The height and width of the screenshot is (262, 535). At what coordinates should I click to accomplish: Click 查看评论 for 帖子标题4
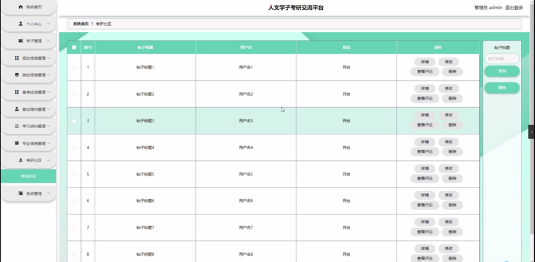(425, 152)
